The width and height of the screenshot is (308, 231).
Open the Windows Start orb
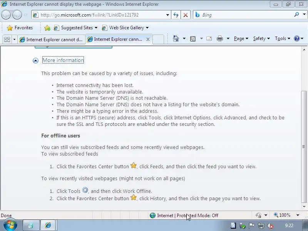pos(10,225)
